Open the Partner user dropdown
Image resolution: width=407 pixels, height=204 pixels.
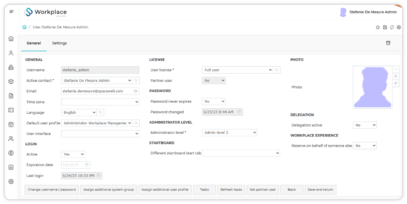pos(214,80)
